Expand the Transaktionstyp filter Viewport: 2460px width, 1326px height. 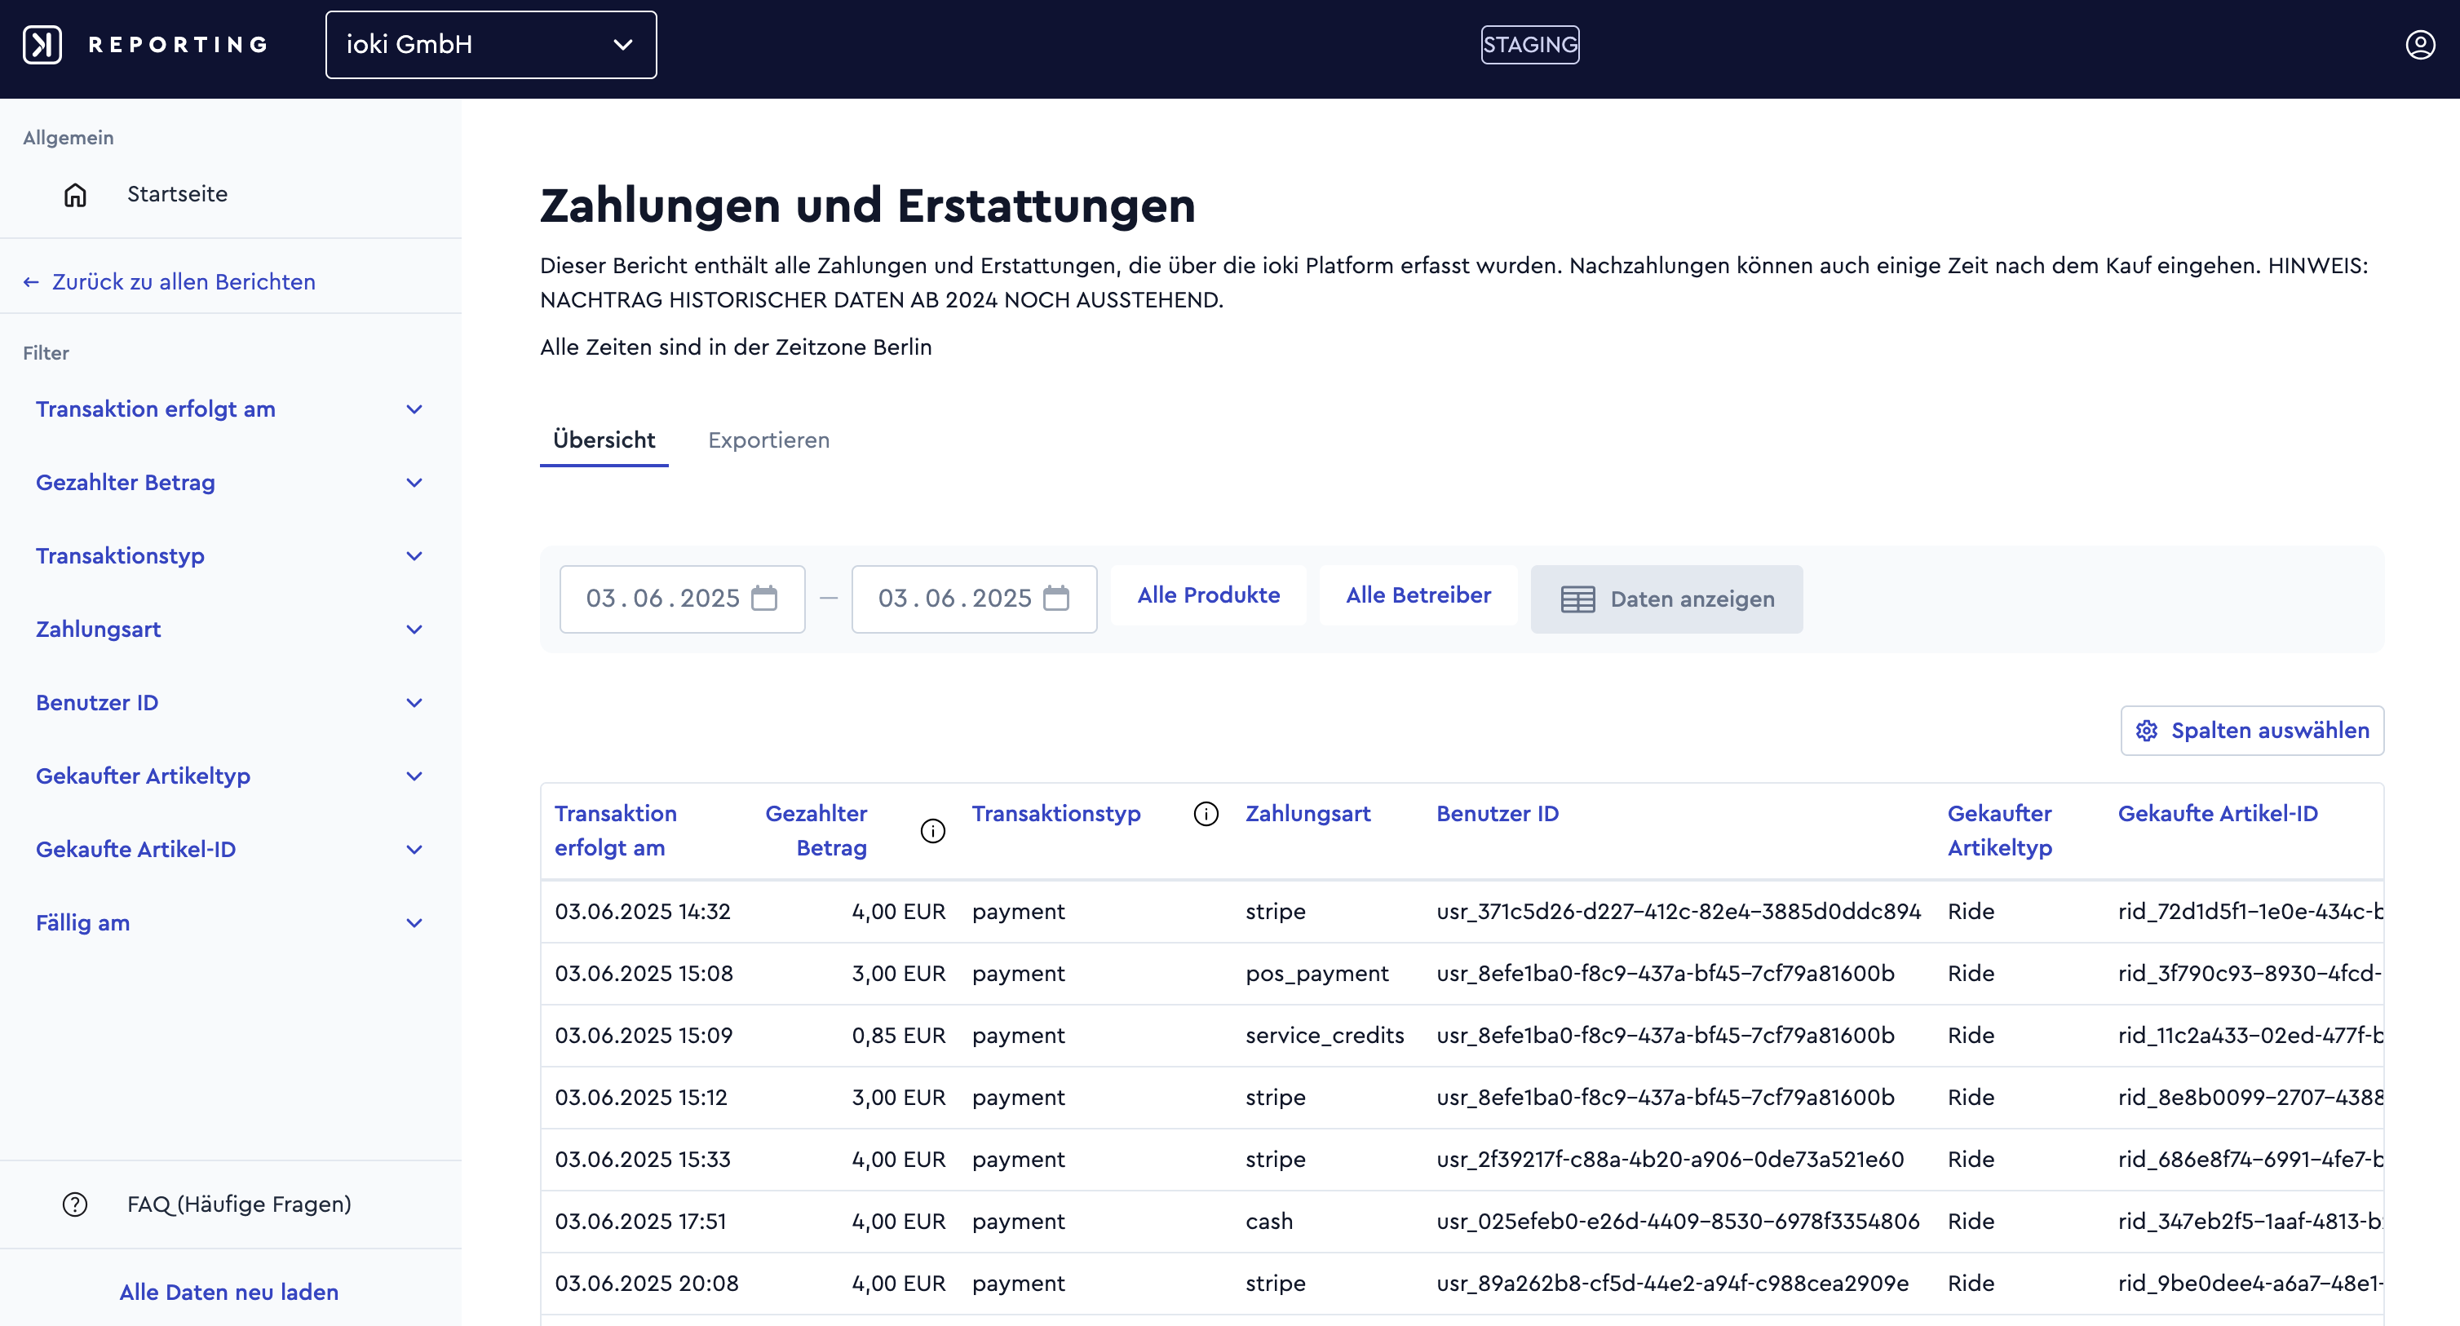click(230, 556)
